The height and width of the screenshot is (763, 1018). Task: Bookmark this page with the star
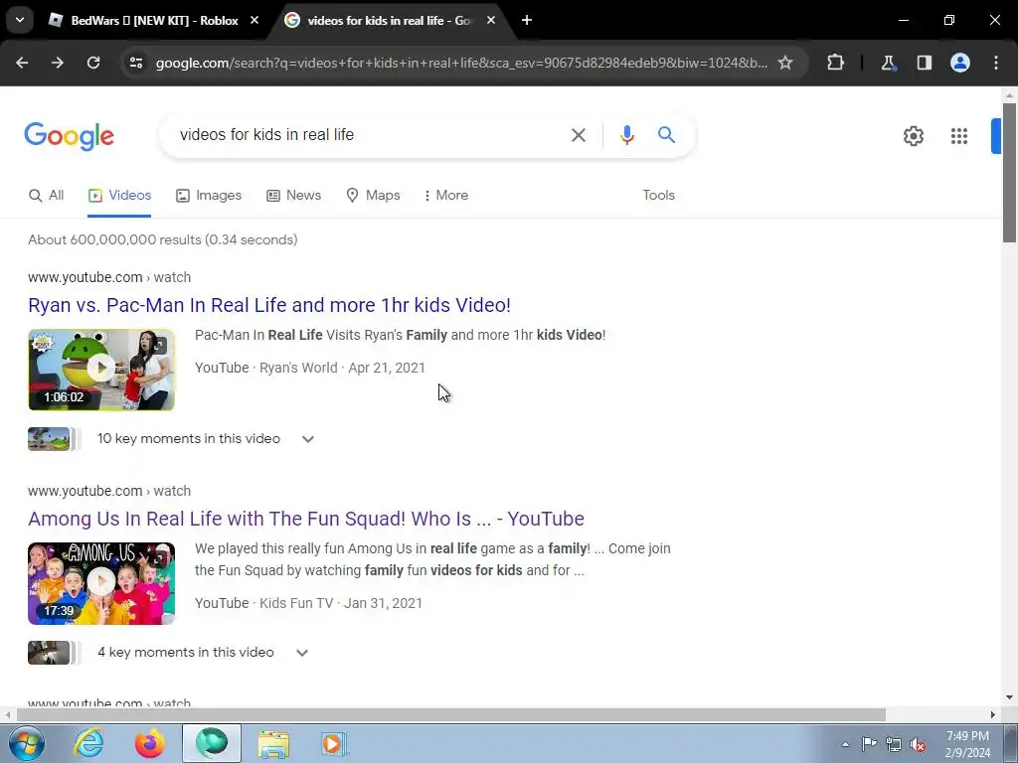coord(785,63)
